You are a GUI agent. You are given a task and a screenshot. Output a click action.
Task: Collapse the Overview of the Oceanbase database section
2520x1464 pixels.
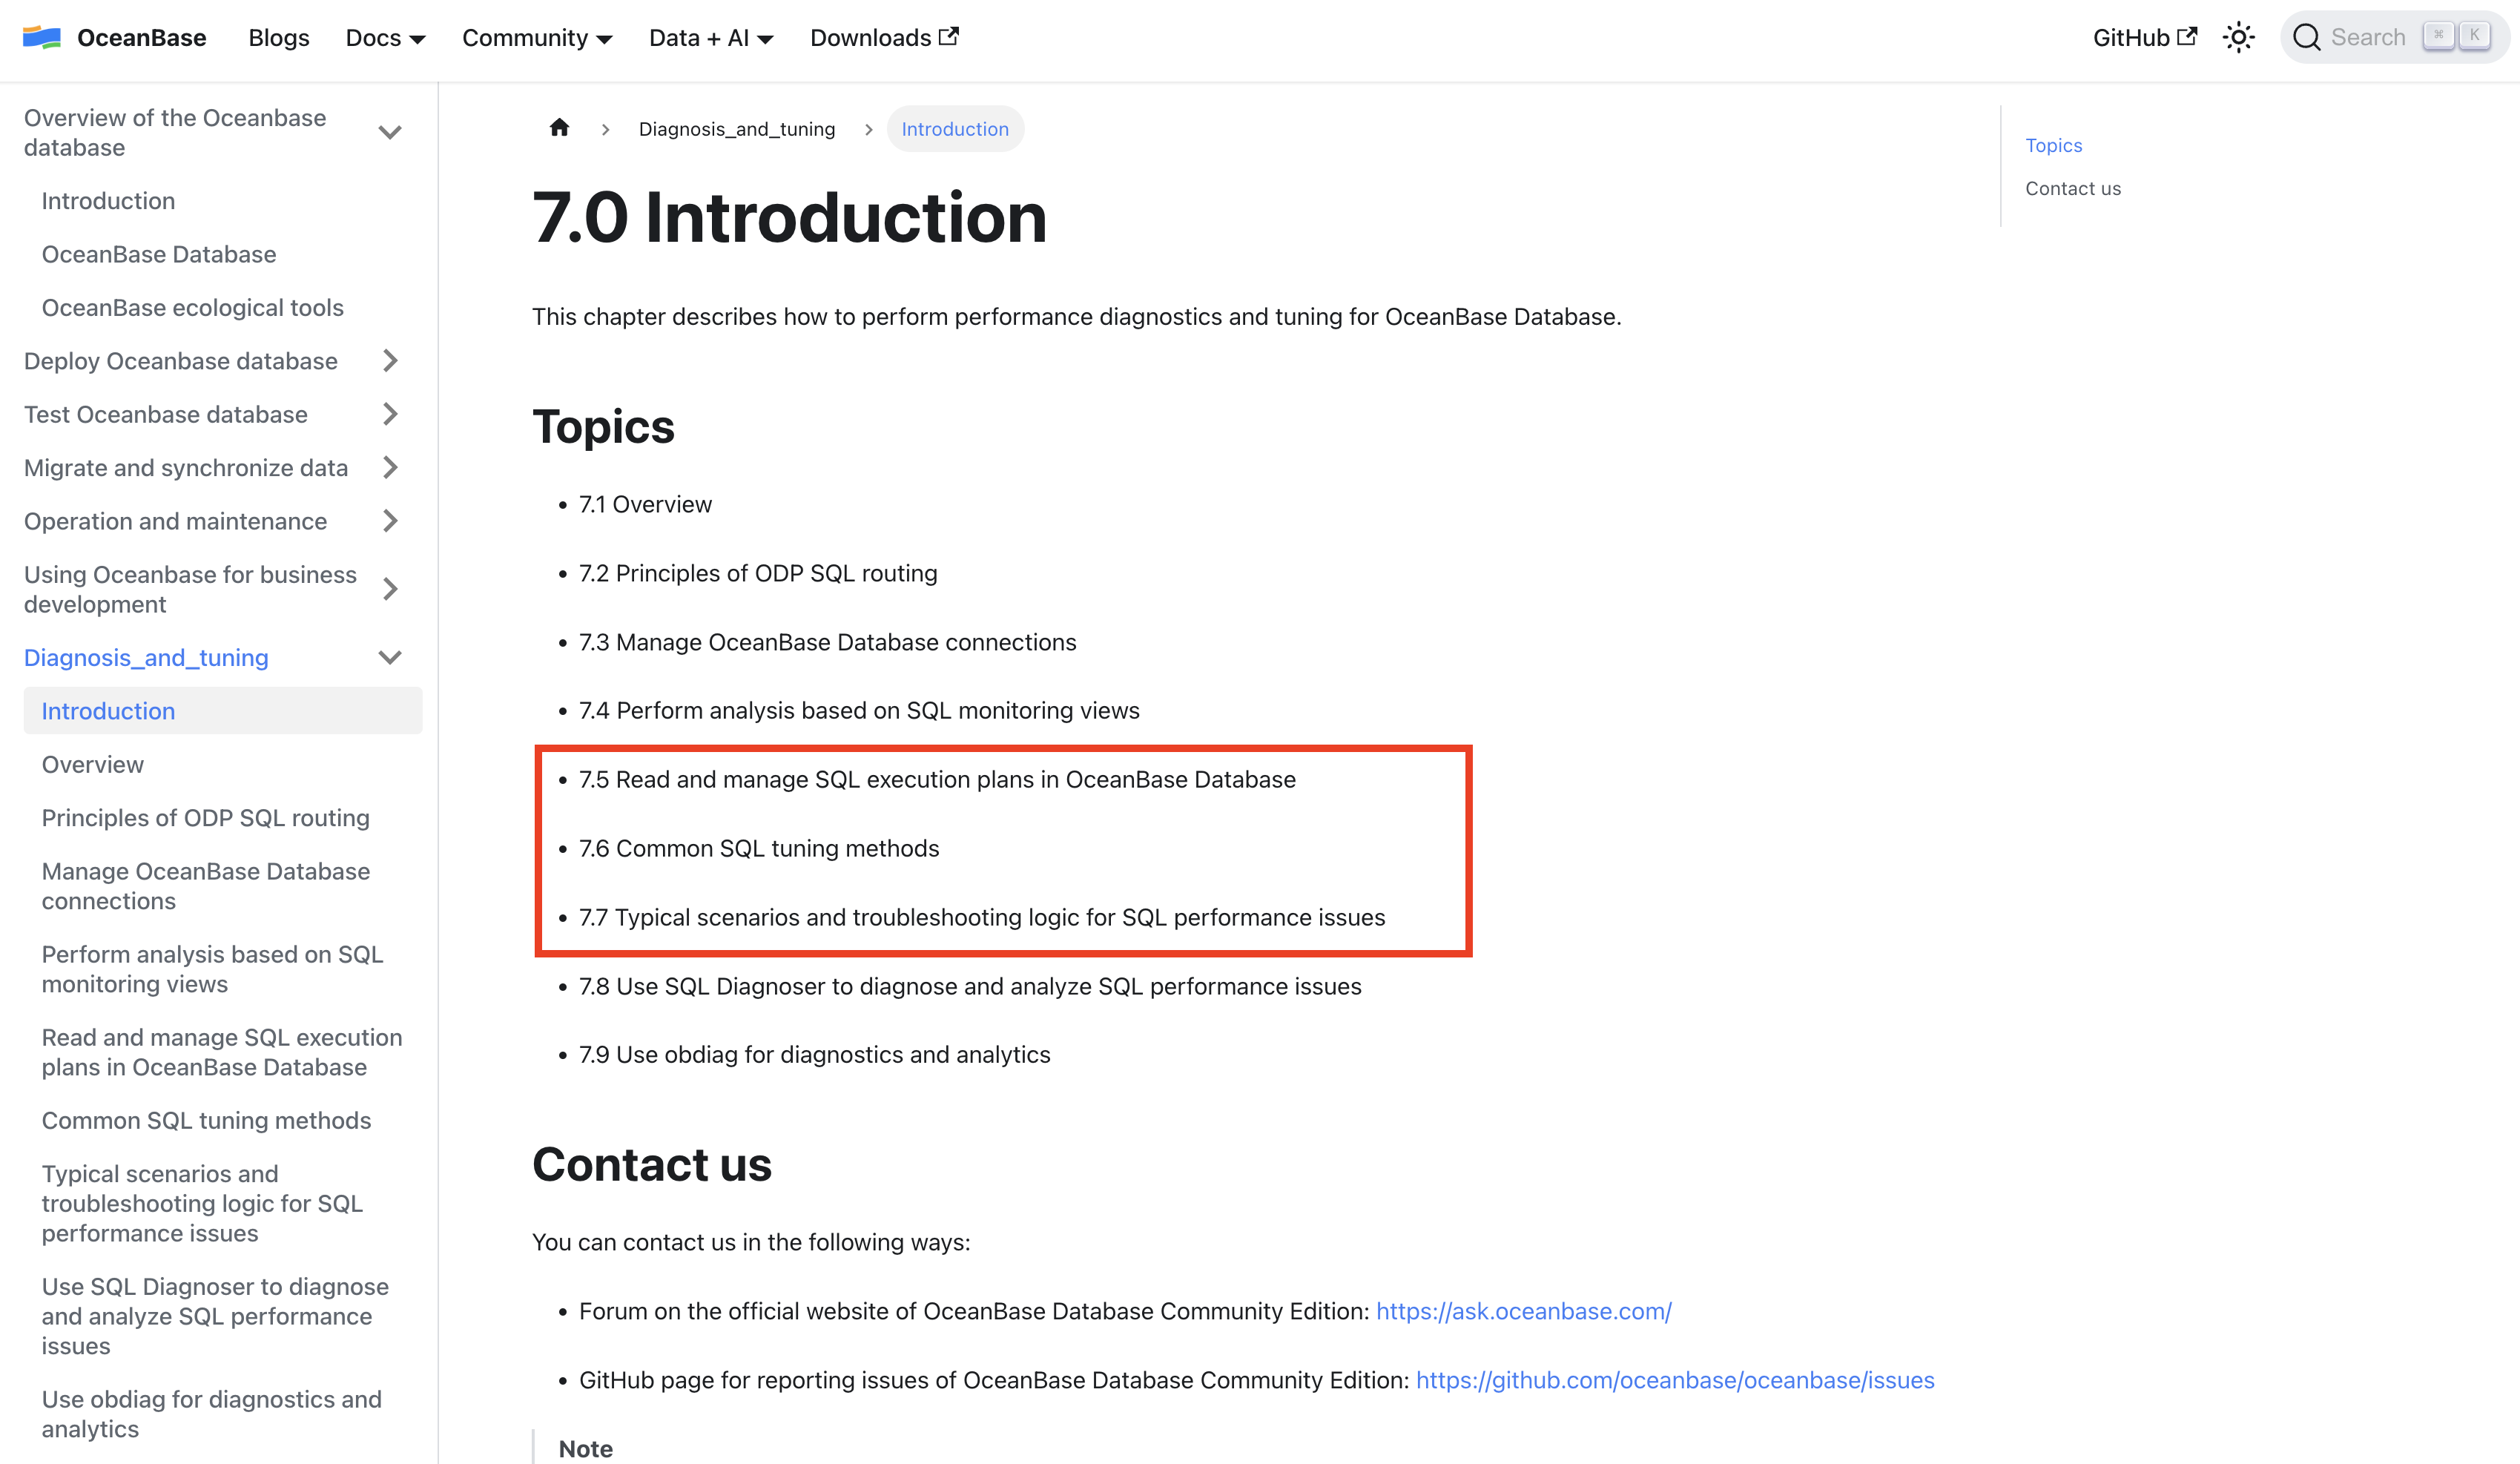pos(391,131)
